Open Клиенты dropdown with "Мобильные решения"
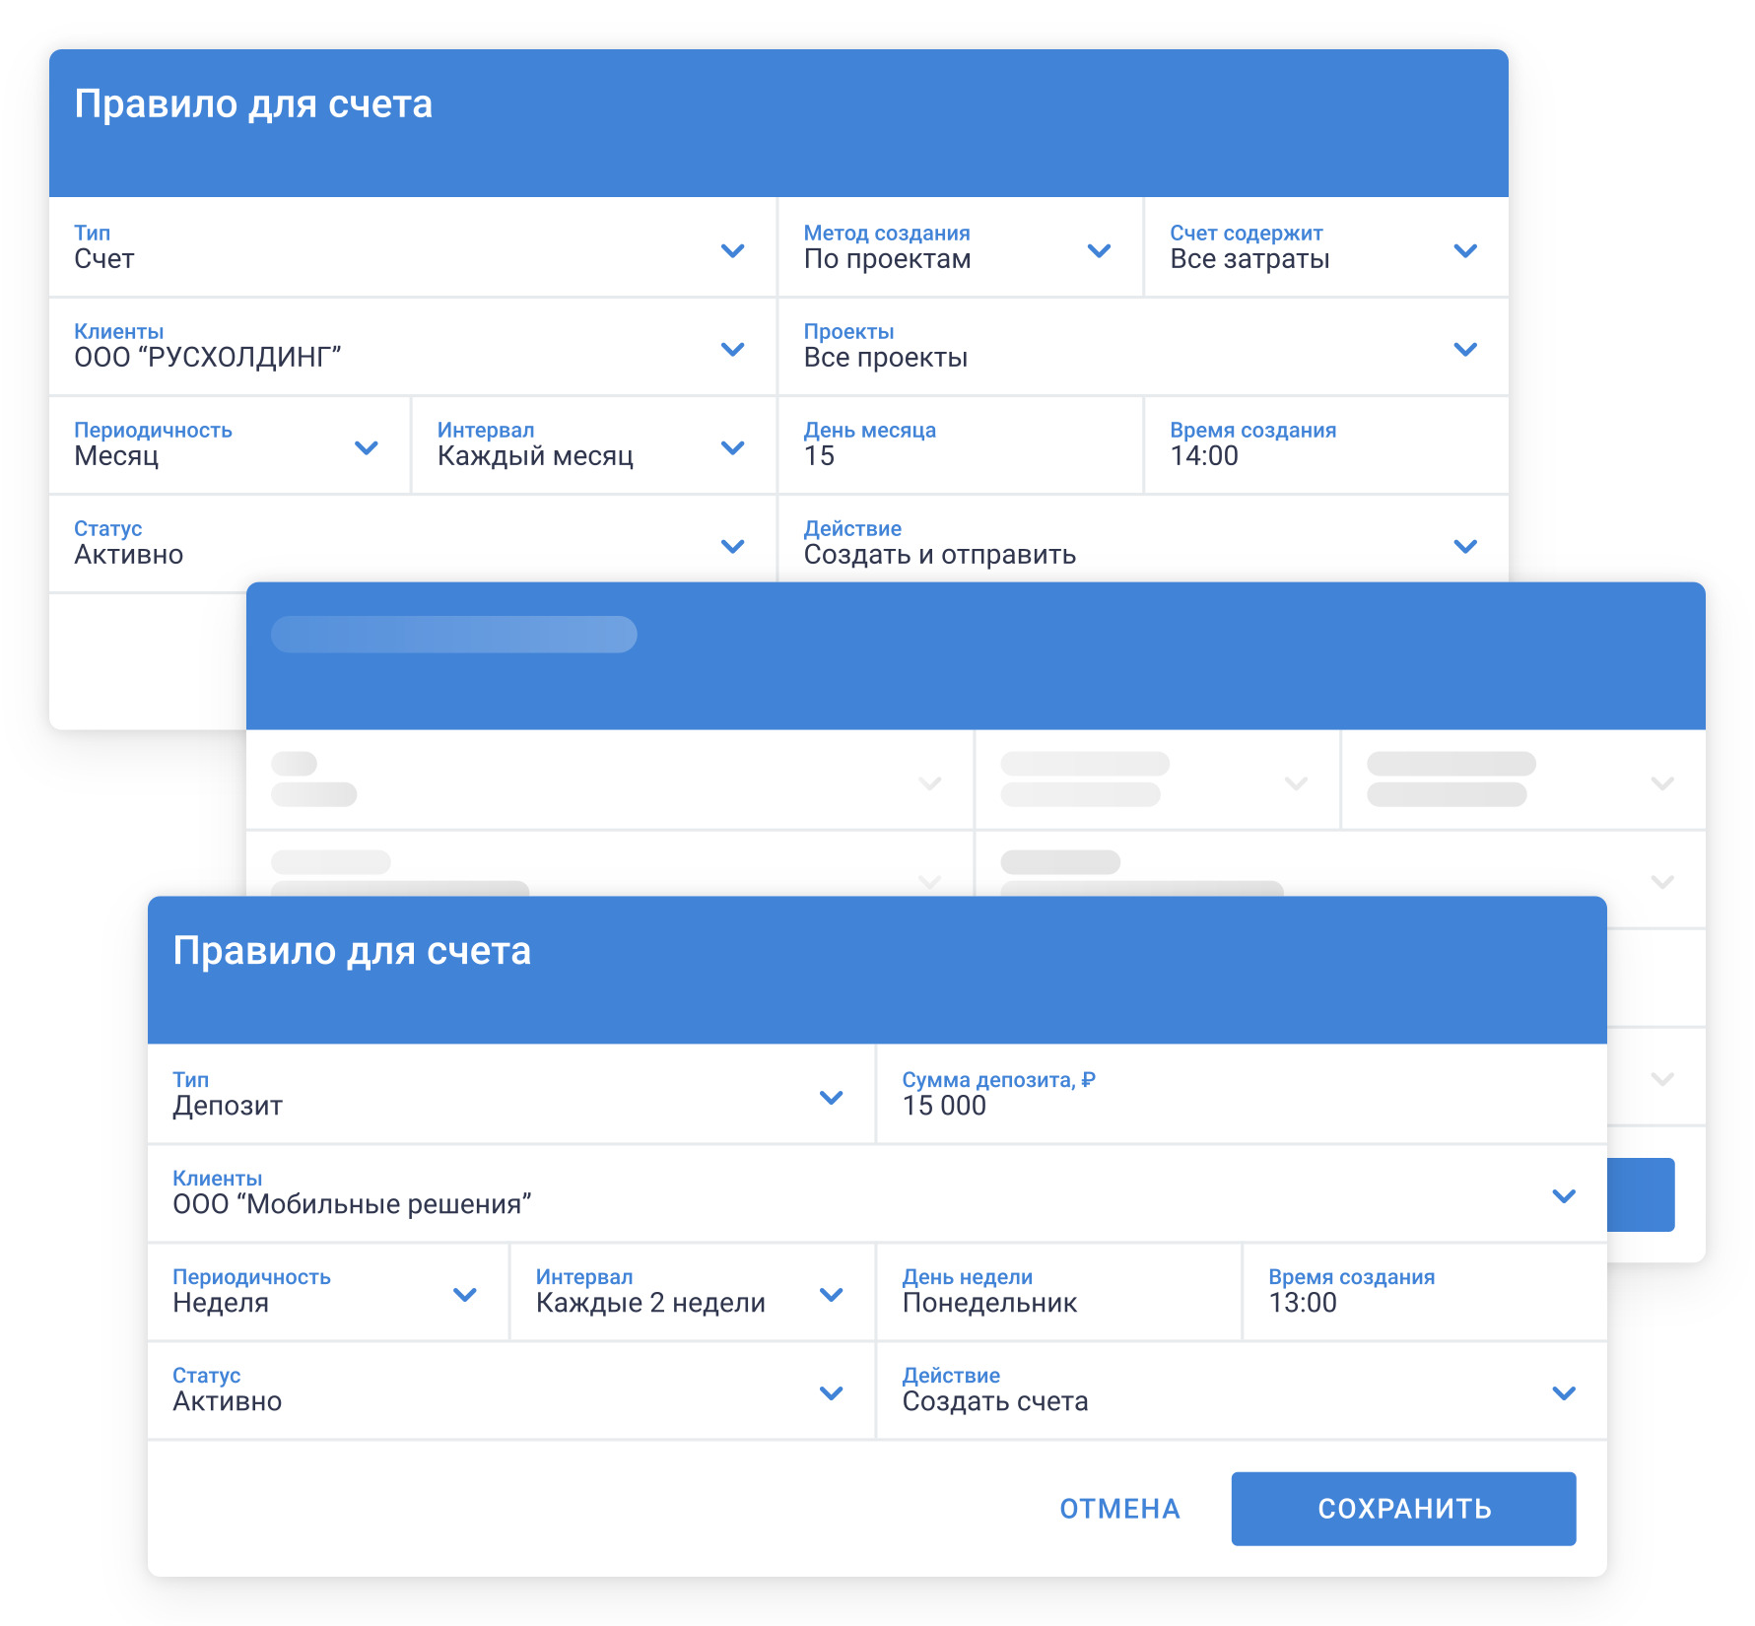Screen dimensions: 1755x1626 coord(876,1193)
